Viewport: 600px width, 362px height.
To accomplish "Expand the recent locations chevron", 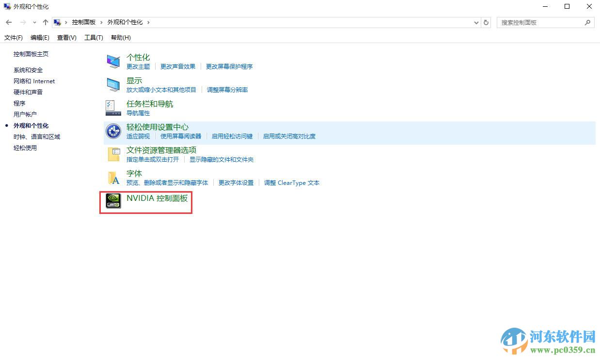I will (x=34, y=22).
